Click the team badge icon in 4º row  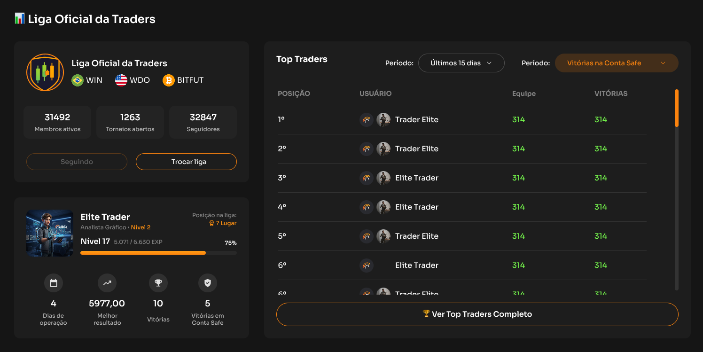pos(367,207)
